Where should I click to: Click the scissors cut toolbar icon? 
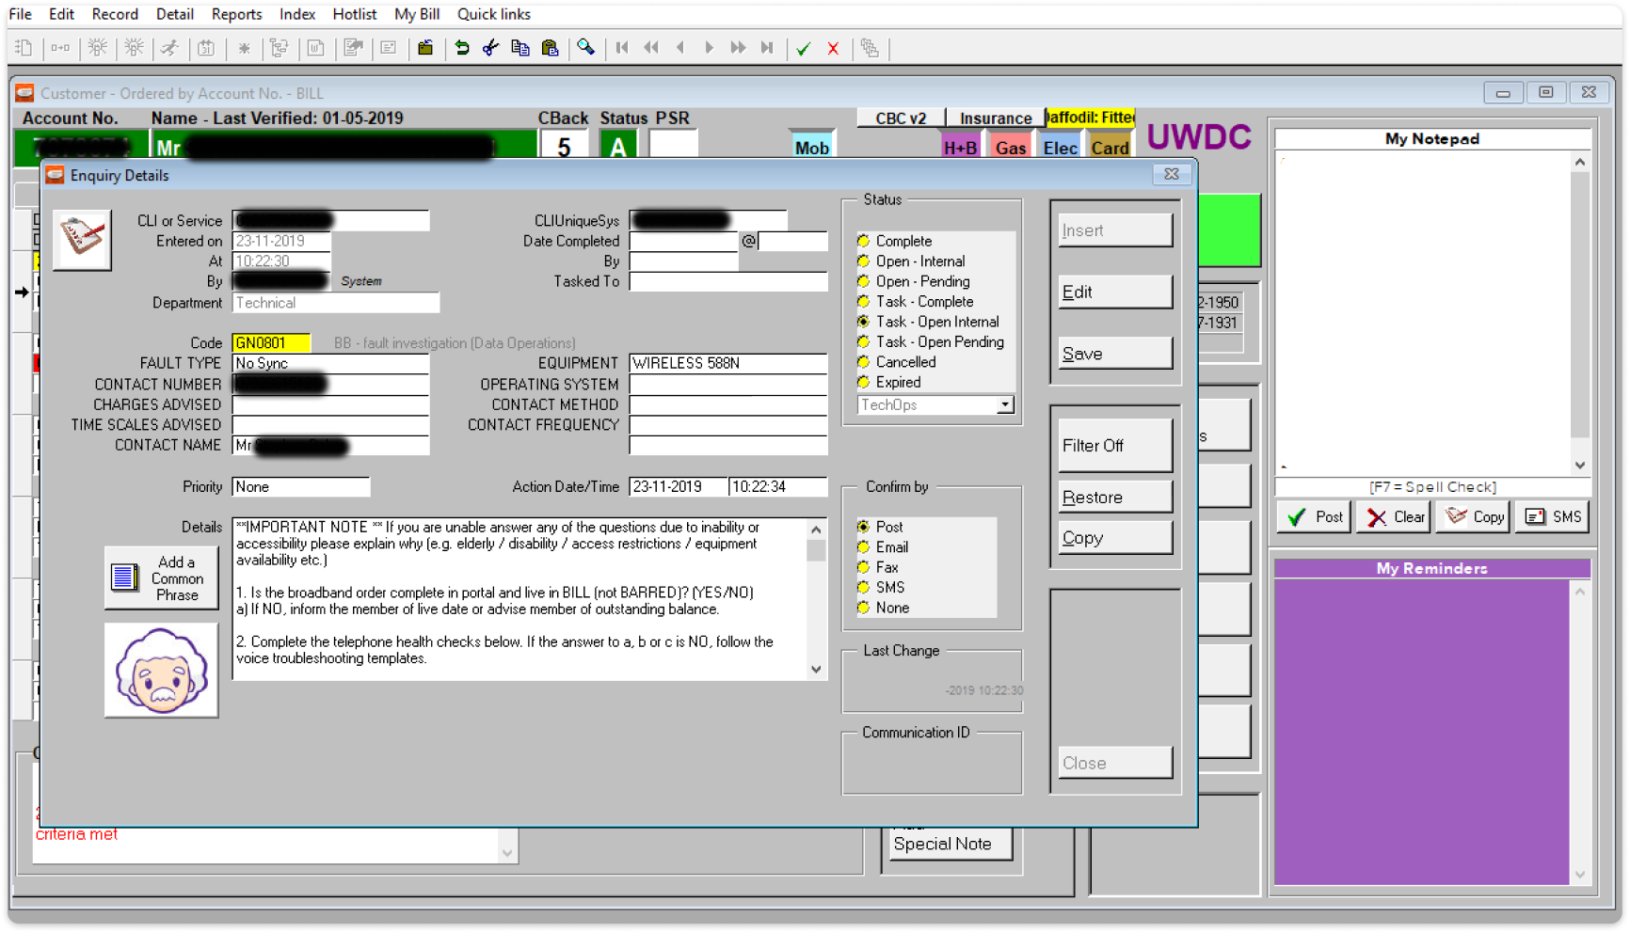(490, 48)
